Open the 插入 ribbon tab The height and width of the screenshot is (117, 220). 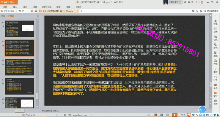click(x=15, y=7)
